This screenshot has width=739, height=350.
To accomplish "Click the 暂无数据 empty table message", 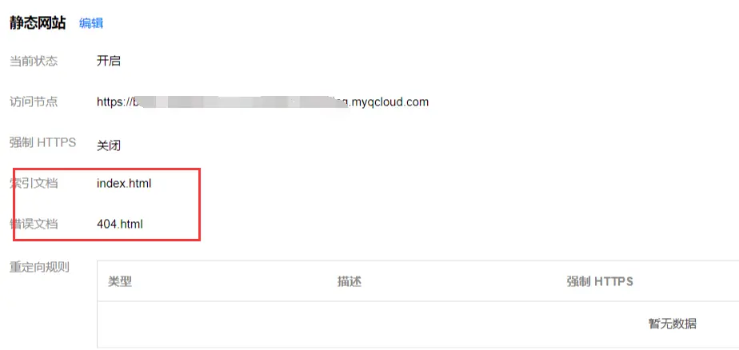I will point(673,324).
